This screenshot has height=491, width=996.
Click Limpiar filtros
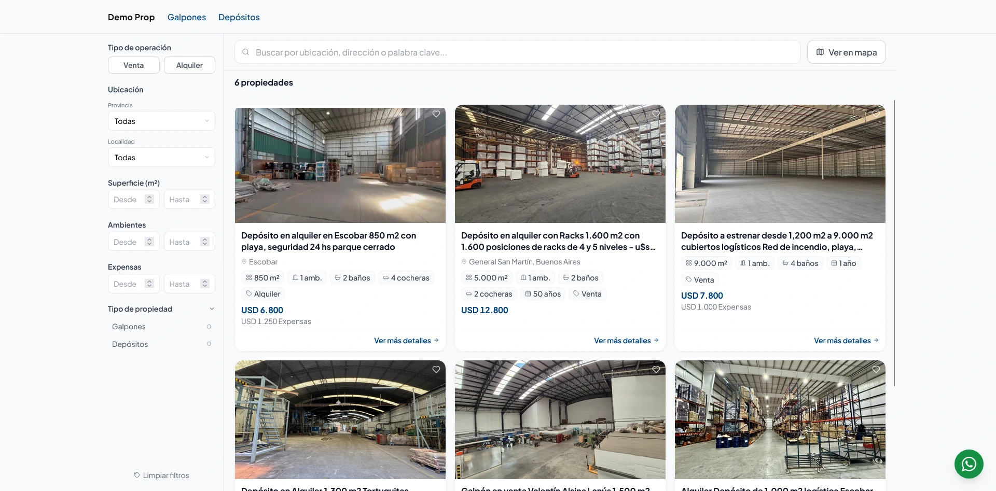tap(161, 475)
